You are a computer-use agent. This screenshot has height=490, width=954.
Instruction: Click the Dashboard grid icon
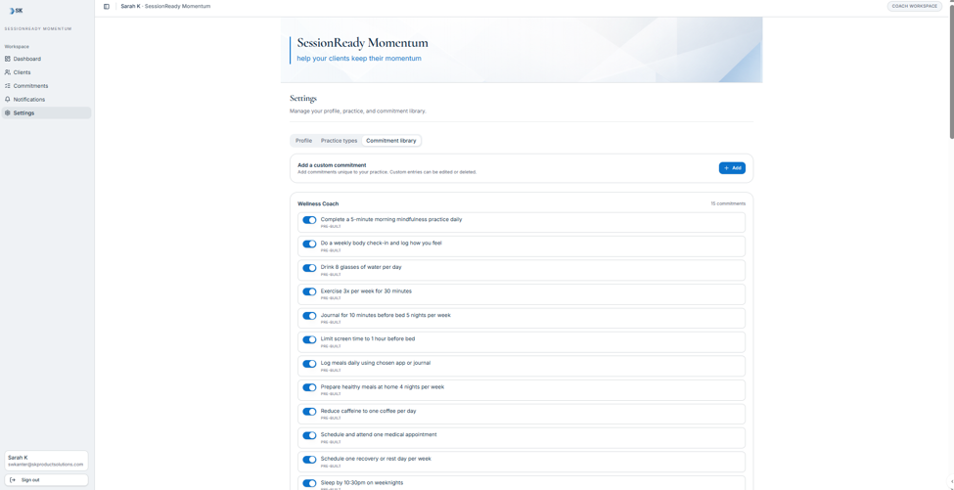pos(7,59)
